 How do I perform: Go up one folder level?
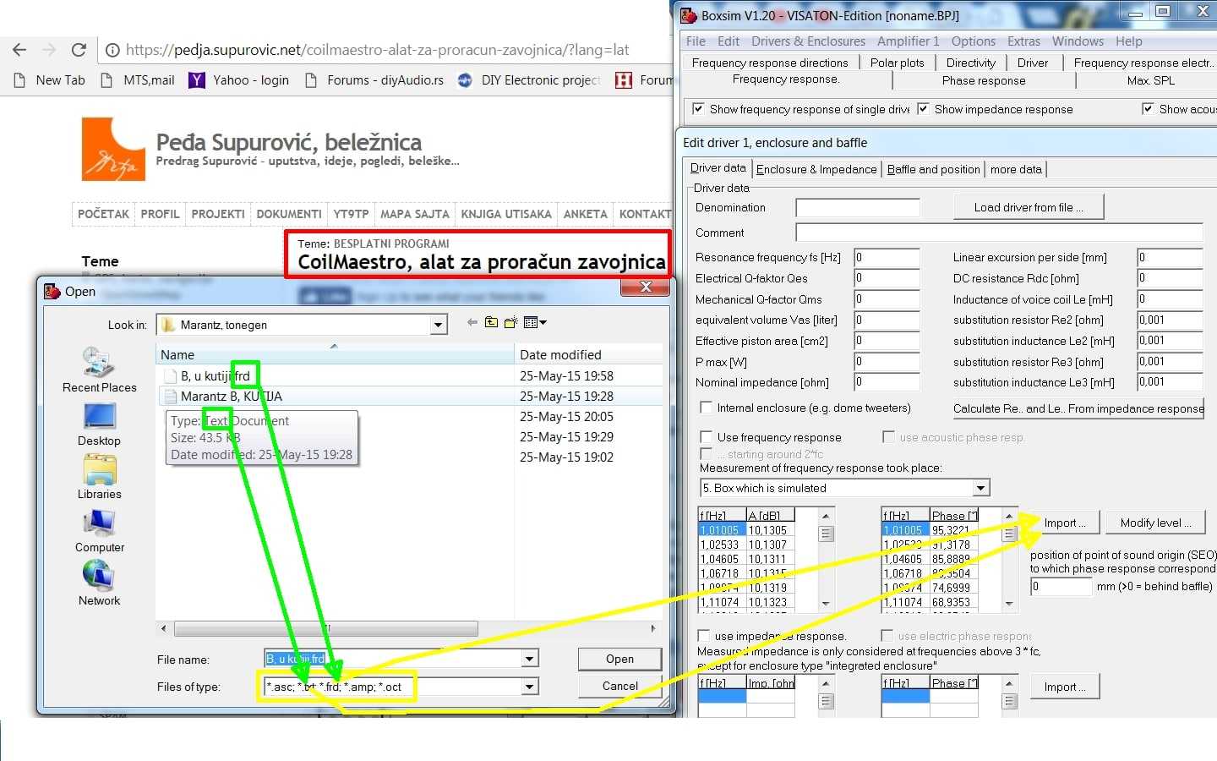(x=491, y=322)
